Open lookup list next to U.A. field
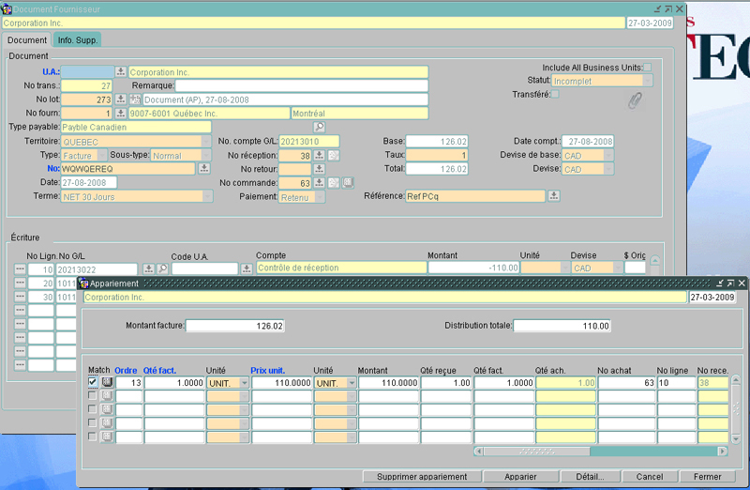This screenshot has height=490, width=750. 120,72
